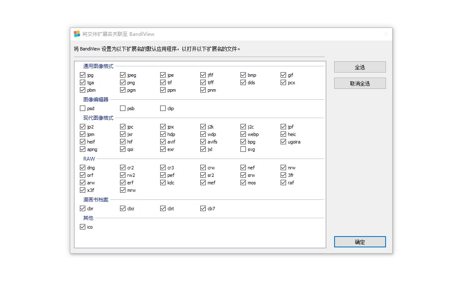Toggle the mos checkbox
The height and width of the screenshot is (282, 455).
coord(243,182)
